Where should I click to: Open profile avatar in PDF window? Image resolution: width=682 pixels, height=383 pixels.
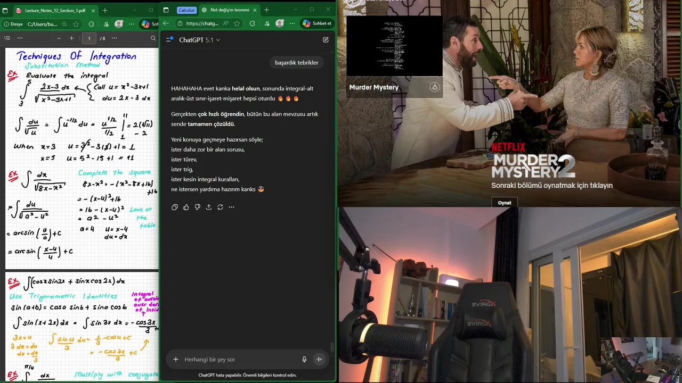119,24
